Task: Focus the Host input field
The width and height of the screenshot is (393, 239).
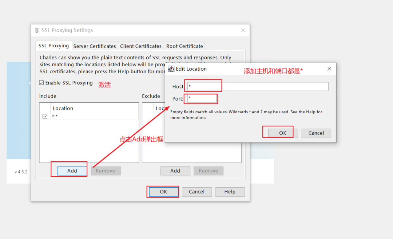Action: point(258,87)
